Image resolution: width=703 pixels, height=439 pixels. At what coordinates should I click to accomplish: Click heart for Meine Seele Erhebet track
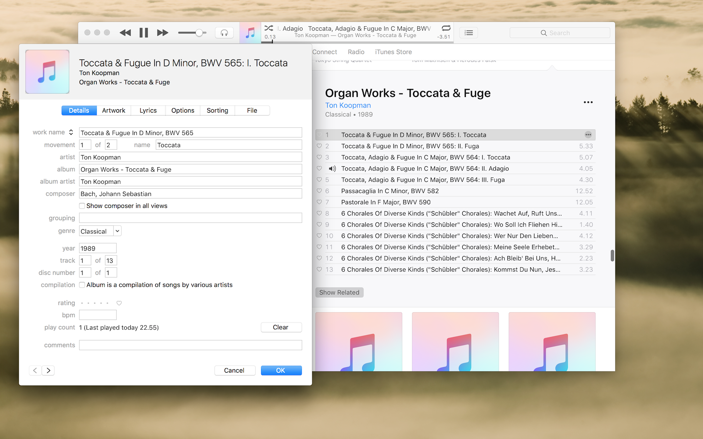click(x=319, y=247)
